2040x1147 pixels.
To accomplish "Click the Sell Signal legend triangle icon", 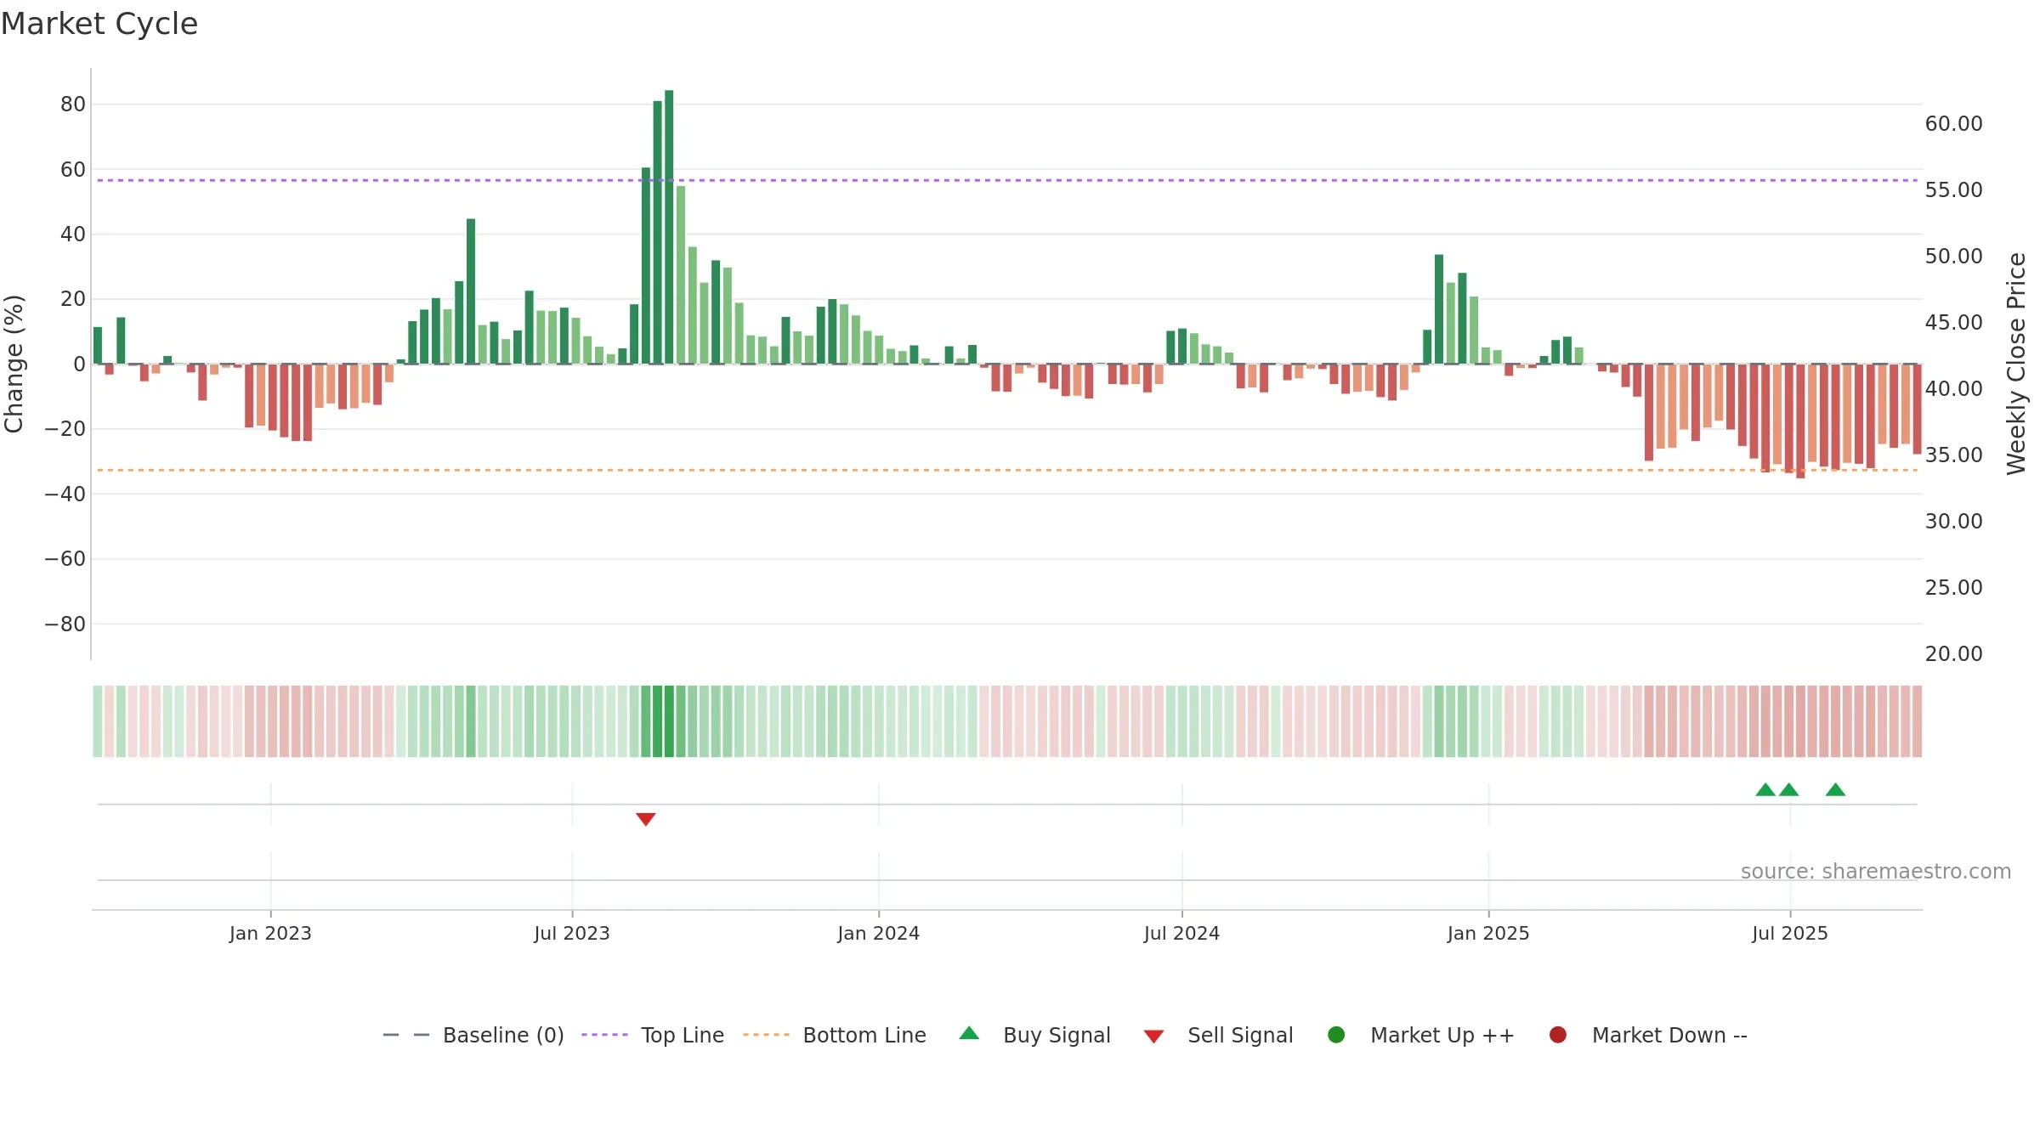I will 1153,1037.
